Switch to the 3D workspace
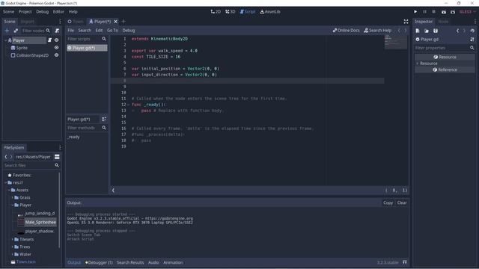This screenshot has height=269, width=479. [231, 12]
